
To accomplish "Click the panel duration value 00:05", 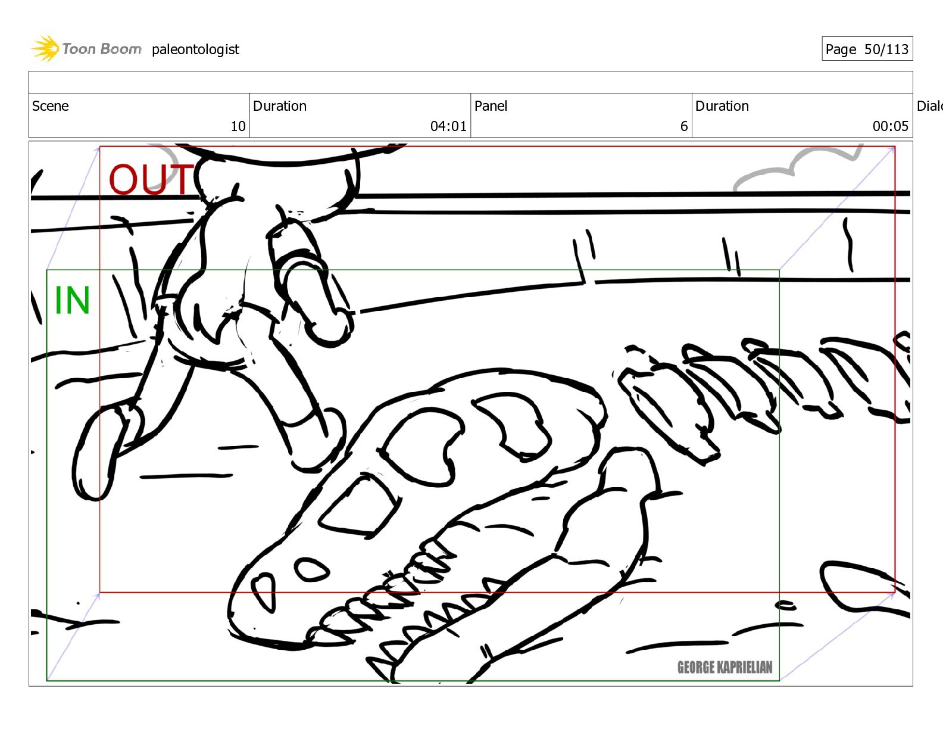I will coord(891,126).
